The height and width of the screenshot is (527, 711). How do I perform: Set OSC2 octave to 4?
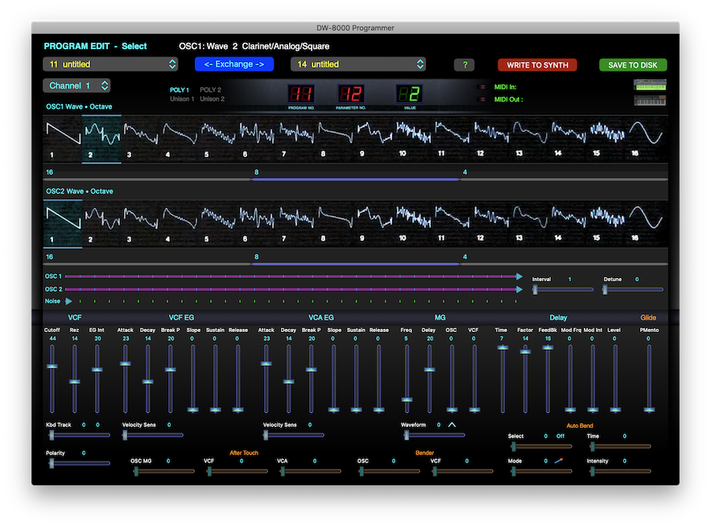465,257
